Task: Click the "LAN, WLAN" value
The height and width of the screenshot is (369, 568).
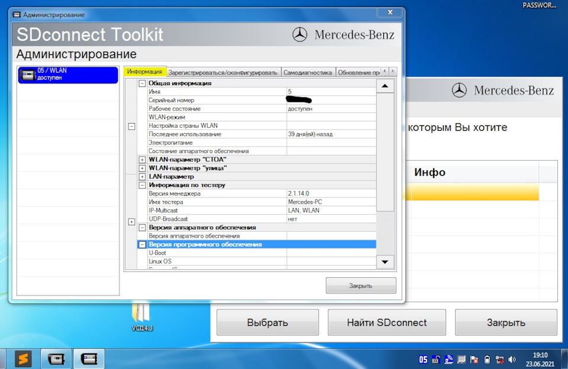Action: point(304,211)
